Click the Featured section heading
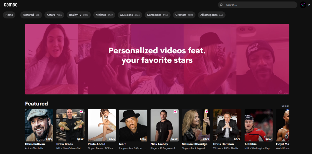 [37, 104]
